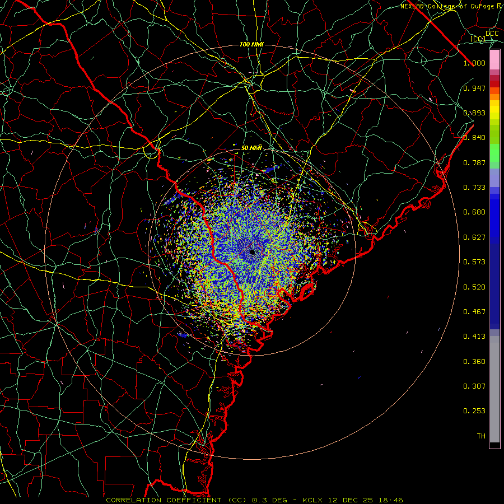Click the 0.893 color scale value

tap(474, 113)
